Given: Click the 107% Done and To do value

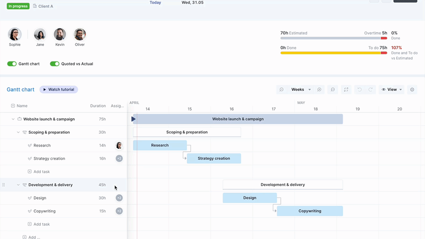Looking at the screenshot, I should click(396, 48).
